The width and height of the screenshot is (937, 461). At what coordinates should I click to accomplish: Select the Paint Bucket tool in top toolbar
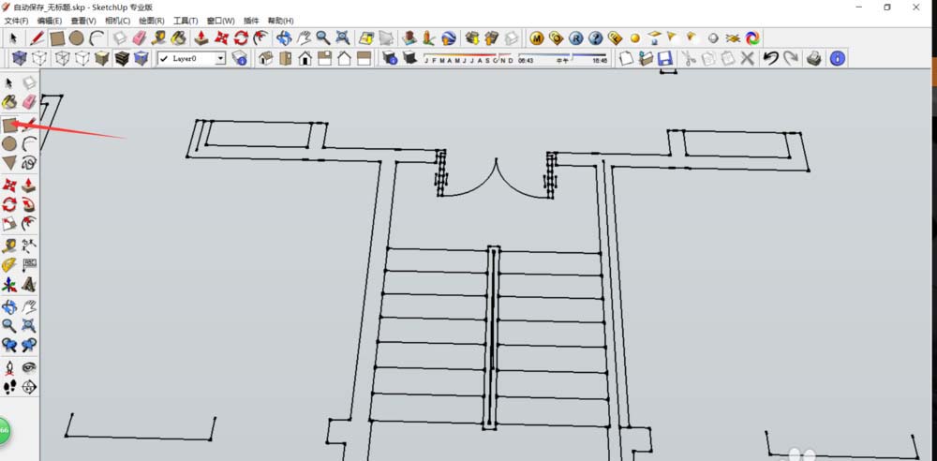tap(178, 38)
